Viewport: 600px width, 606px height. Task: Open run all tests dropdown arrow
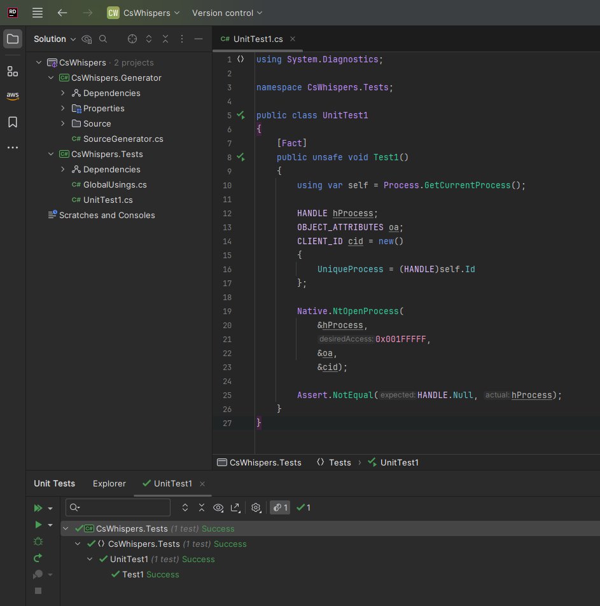pos(50,509)
